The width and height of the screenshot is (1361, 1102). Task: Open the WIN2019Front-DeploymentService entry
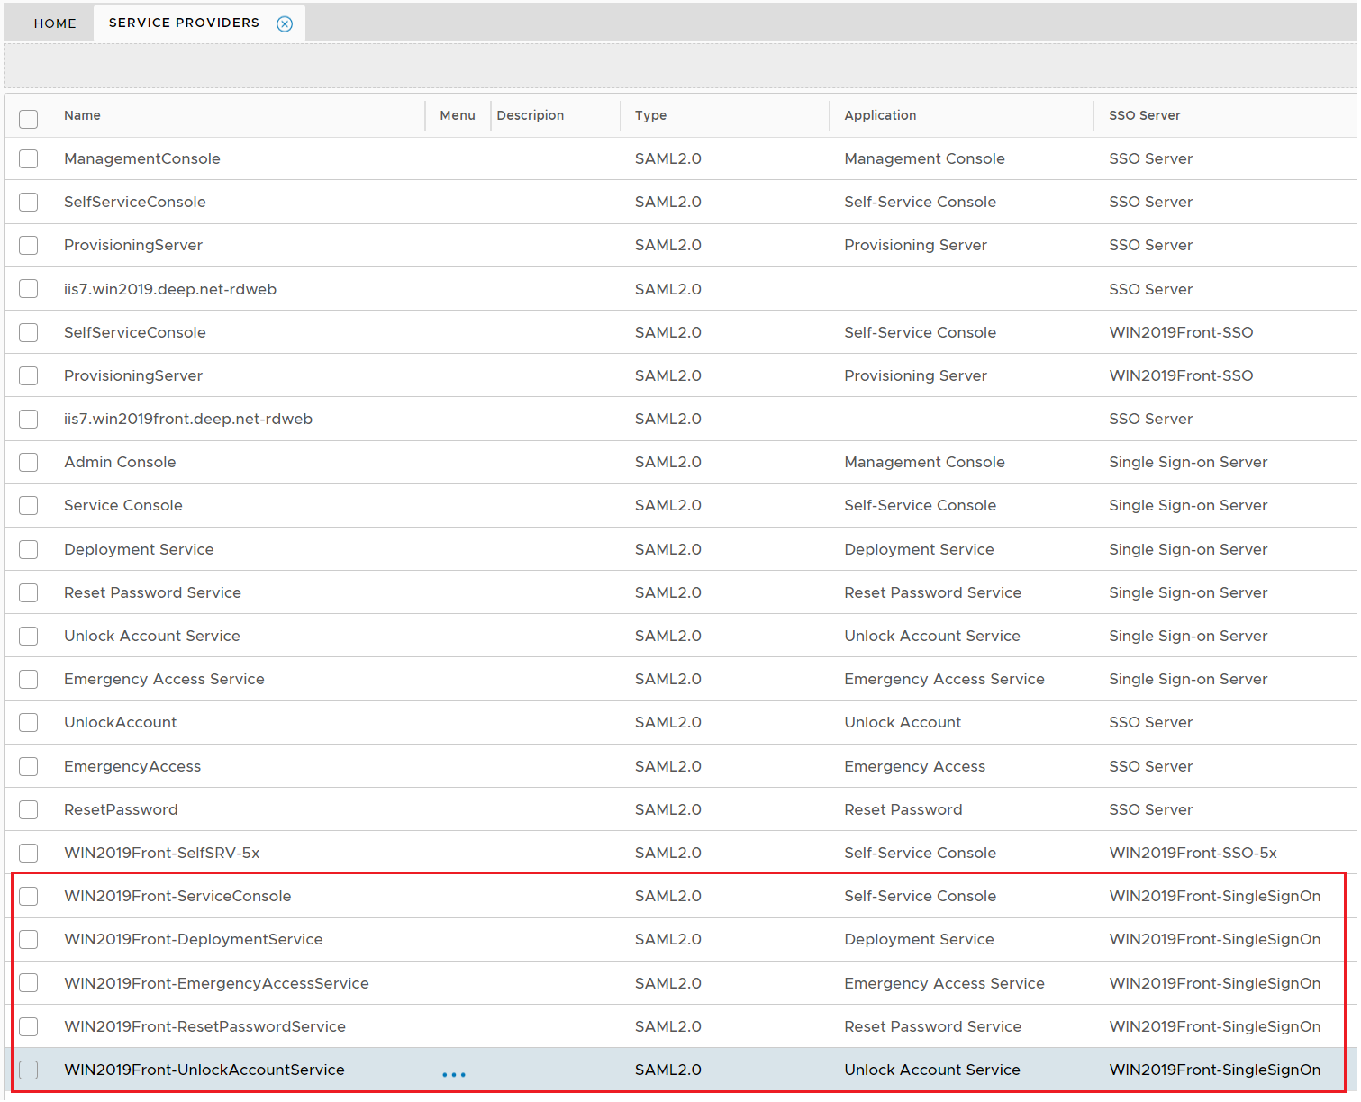[x=193, y=939]
